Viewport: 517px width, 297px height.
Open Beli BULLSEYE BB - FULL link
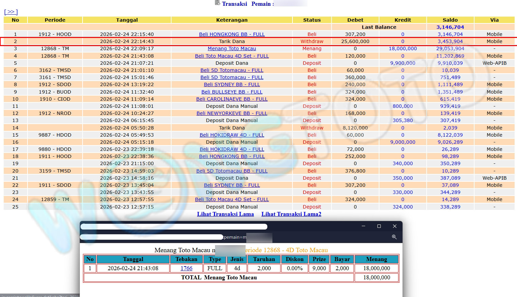(x=232, y=92)
